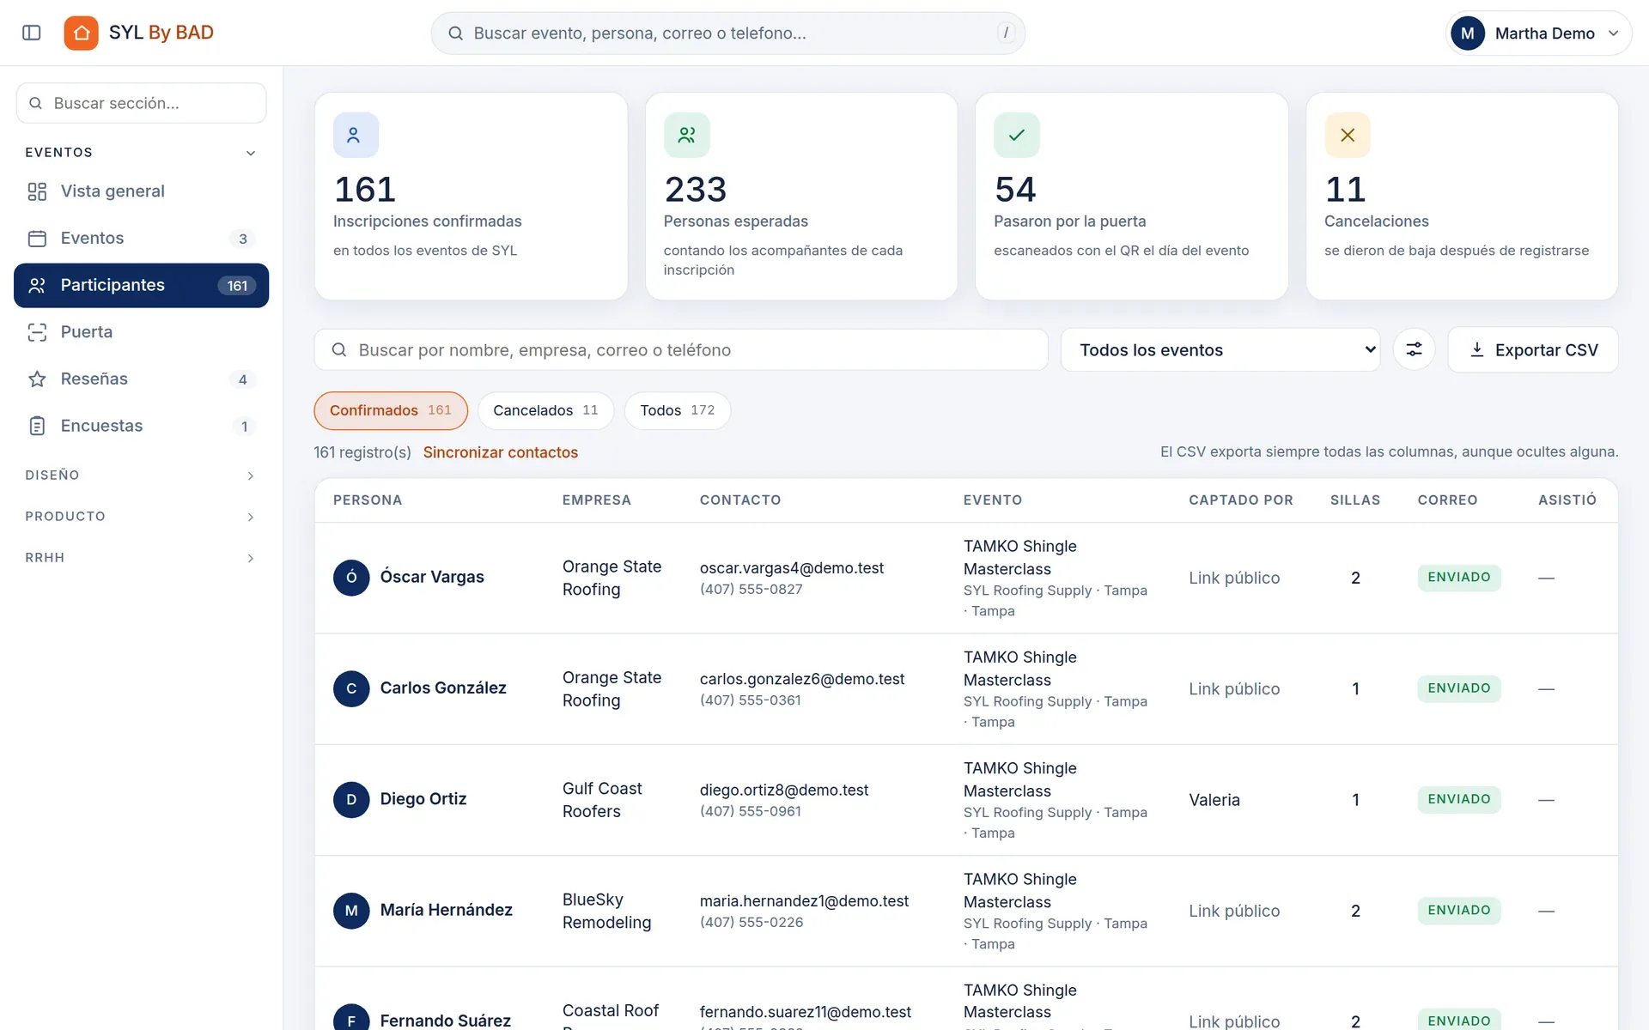
Task: Click Personas esperadas group icon
Action: [x=686, y=135]
